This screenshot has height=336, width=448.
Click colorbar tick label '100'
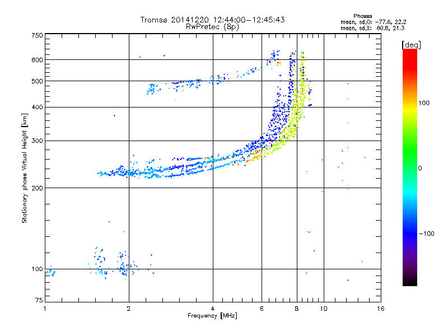click(424, 103)
